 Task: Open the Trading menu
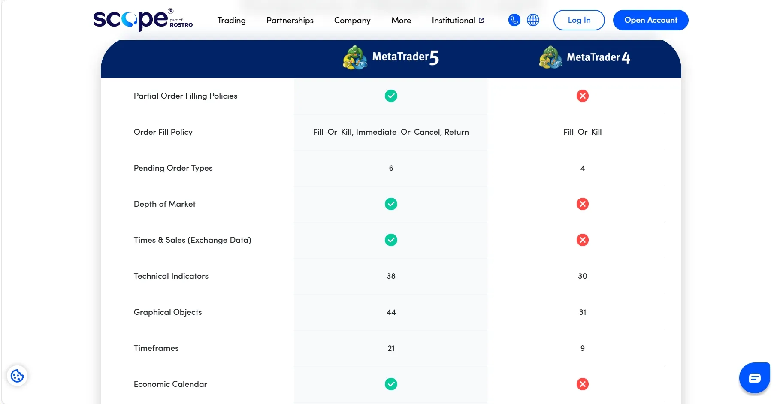(232, 21)
